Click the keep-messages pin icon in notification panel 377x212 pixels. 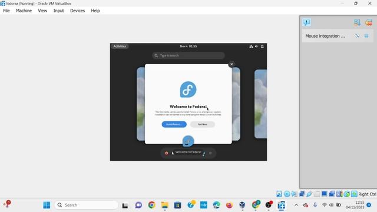pos(357,22)
